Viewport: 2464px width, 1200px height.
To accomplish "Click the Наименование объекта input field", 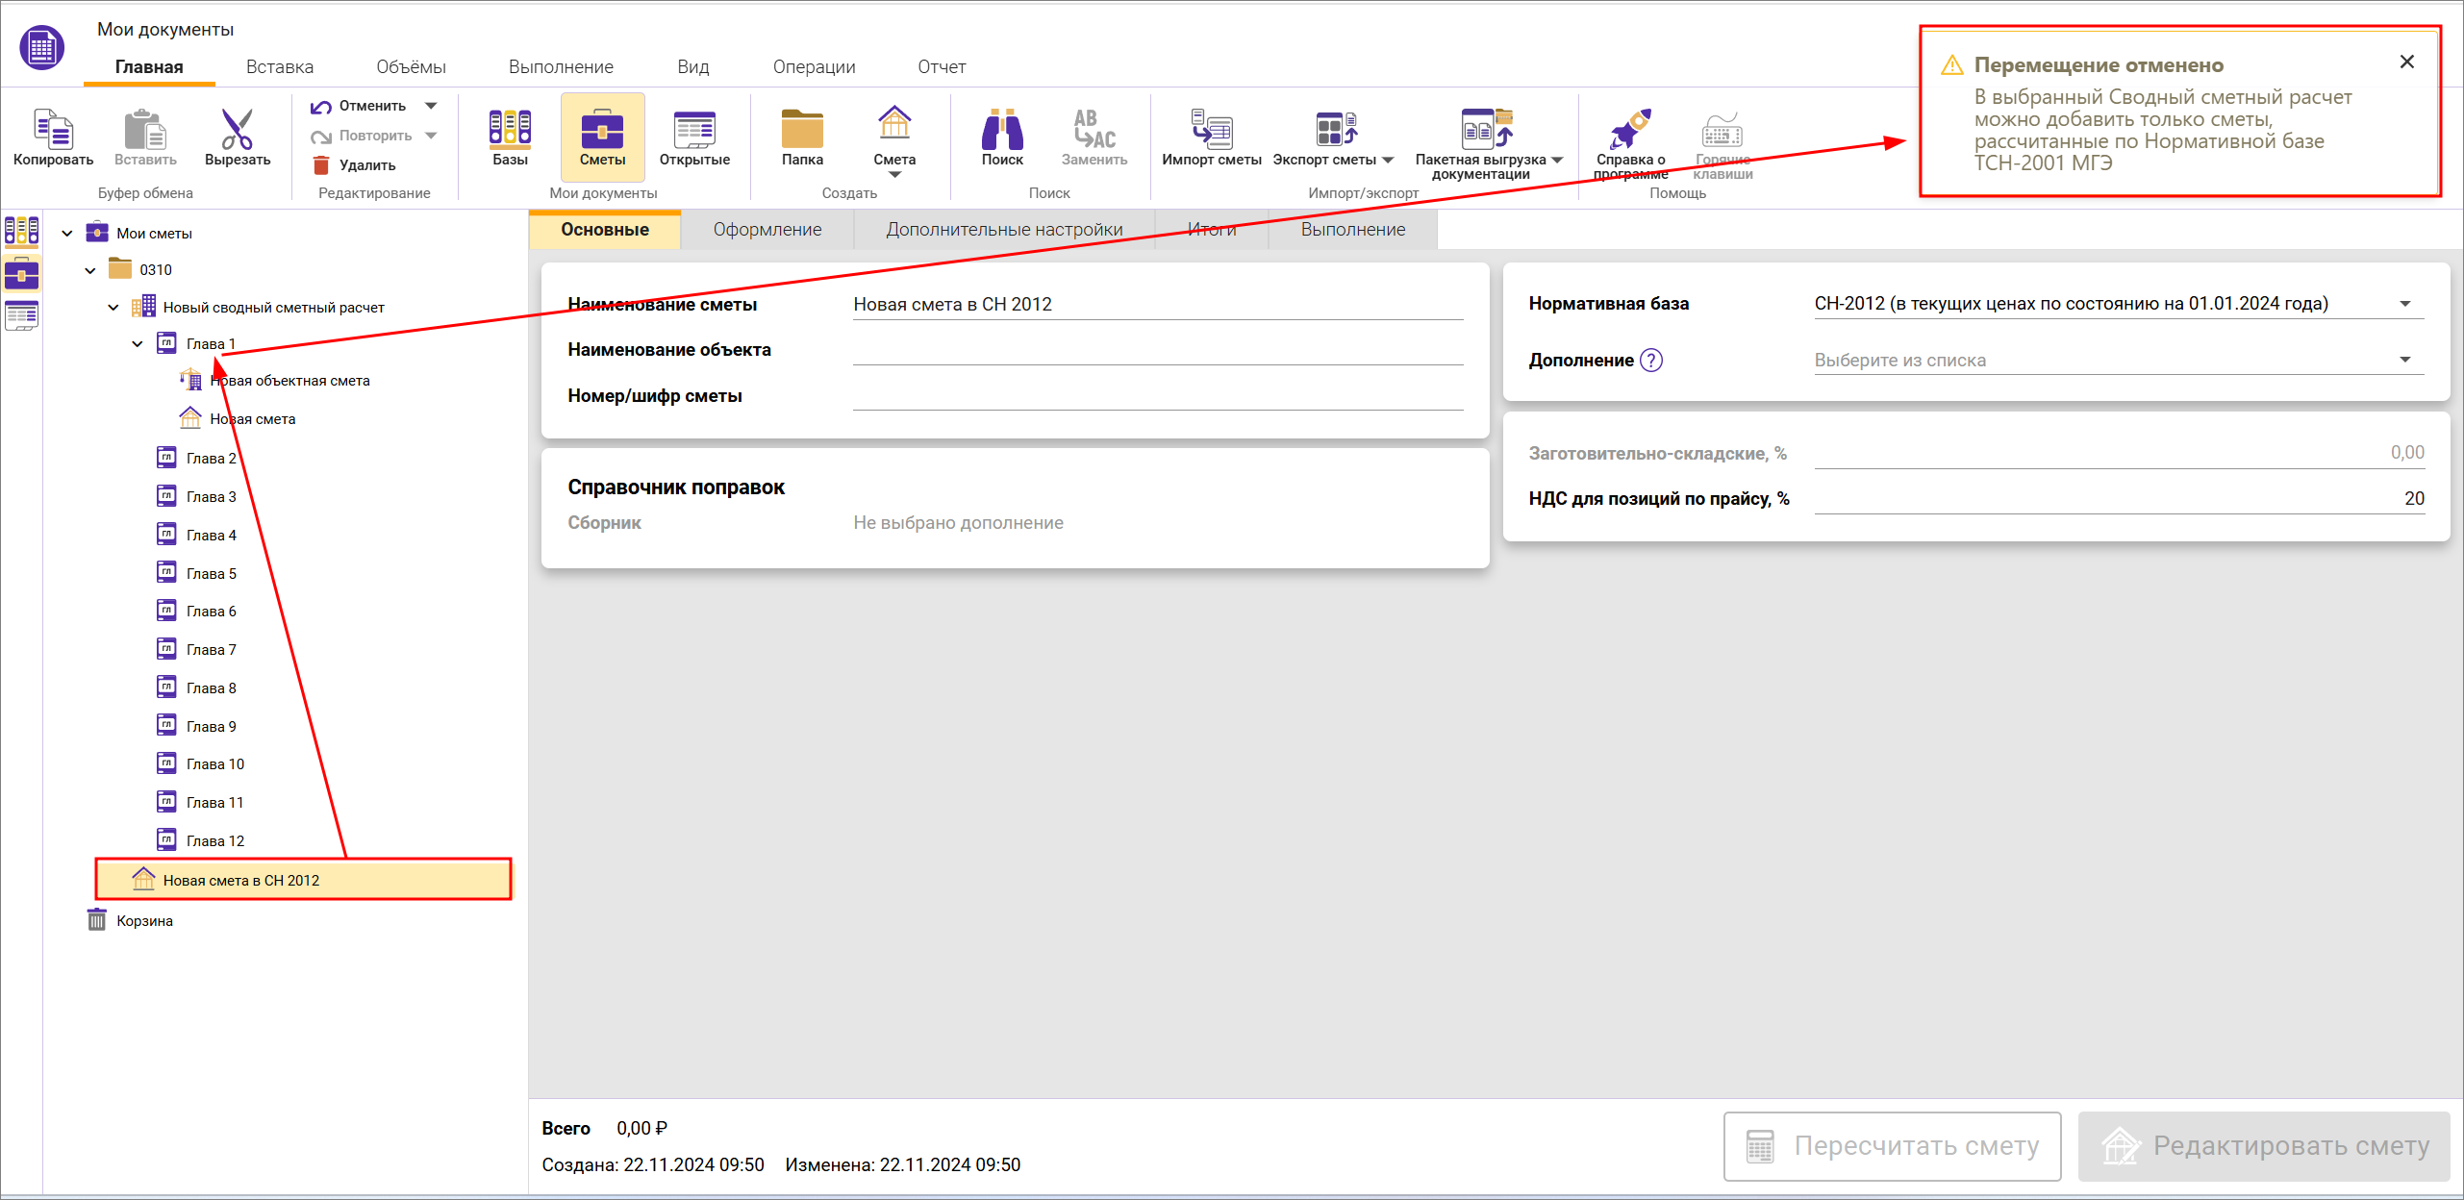I will click(x=1157, y=350).
